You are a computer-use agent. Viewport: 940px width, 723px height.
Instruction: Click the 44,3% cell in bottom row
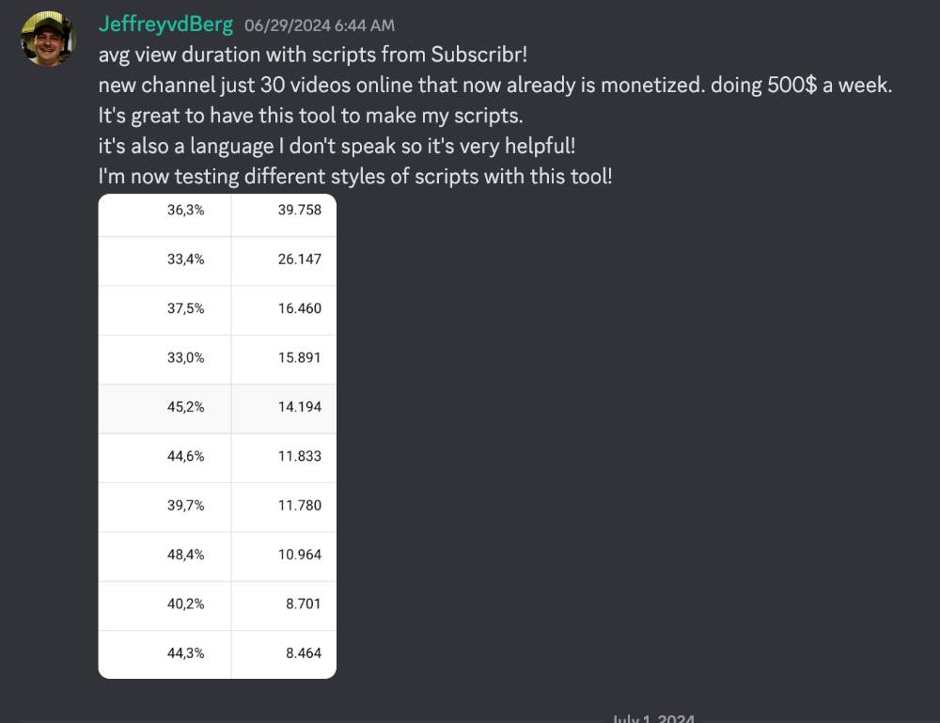pyautogui.click(x=186, y=652)
